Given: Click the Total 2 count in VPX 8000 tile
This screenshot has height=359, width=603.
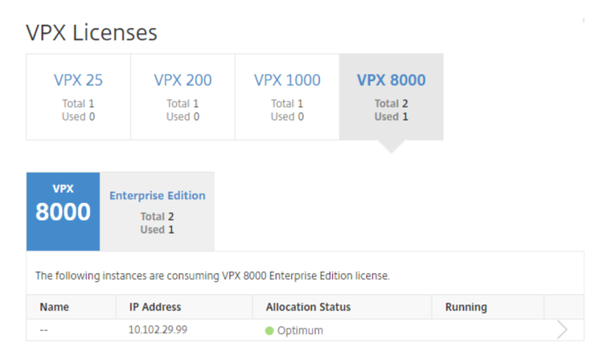Looking at the screenshot, I should tap(391, 104).
